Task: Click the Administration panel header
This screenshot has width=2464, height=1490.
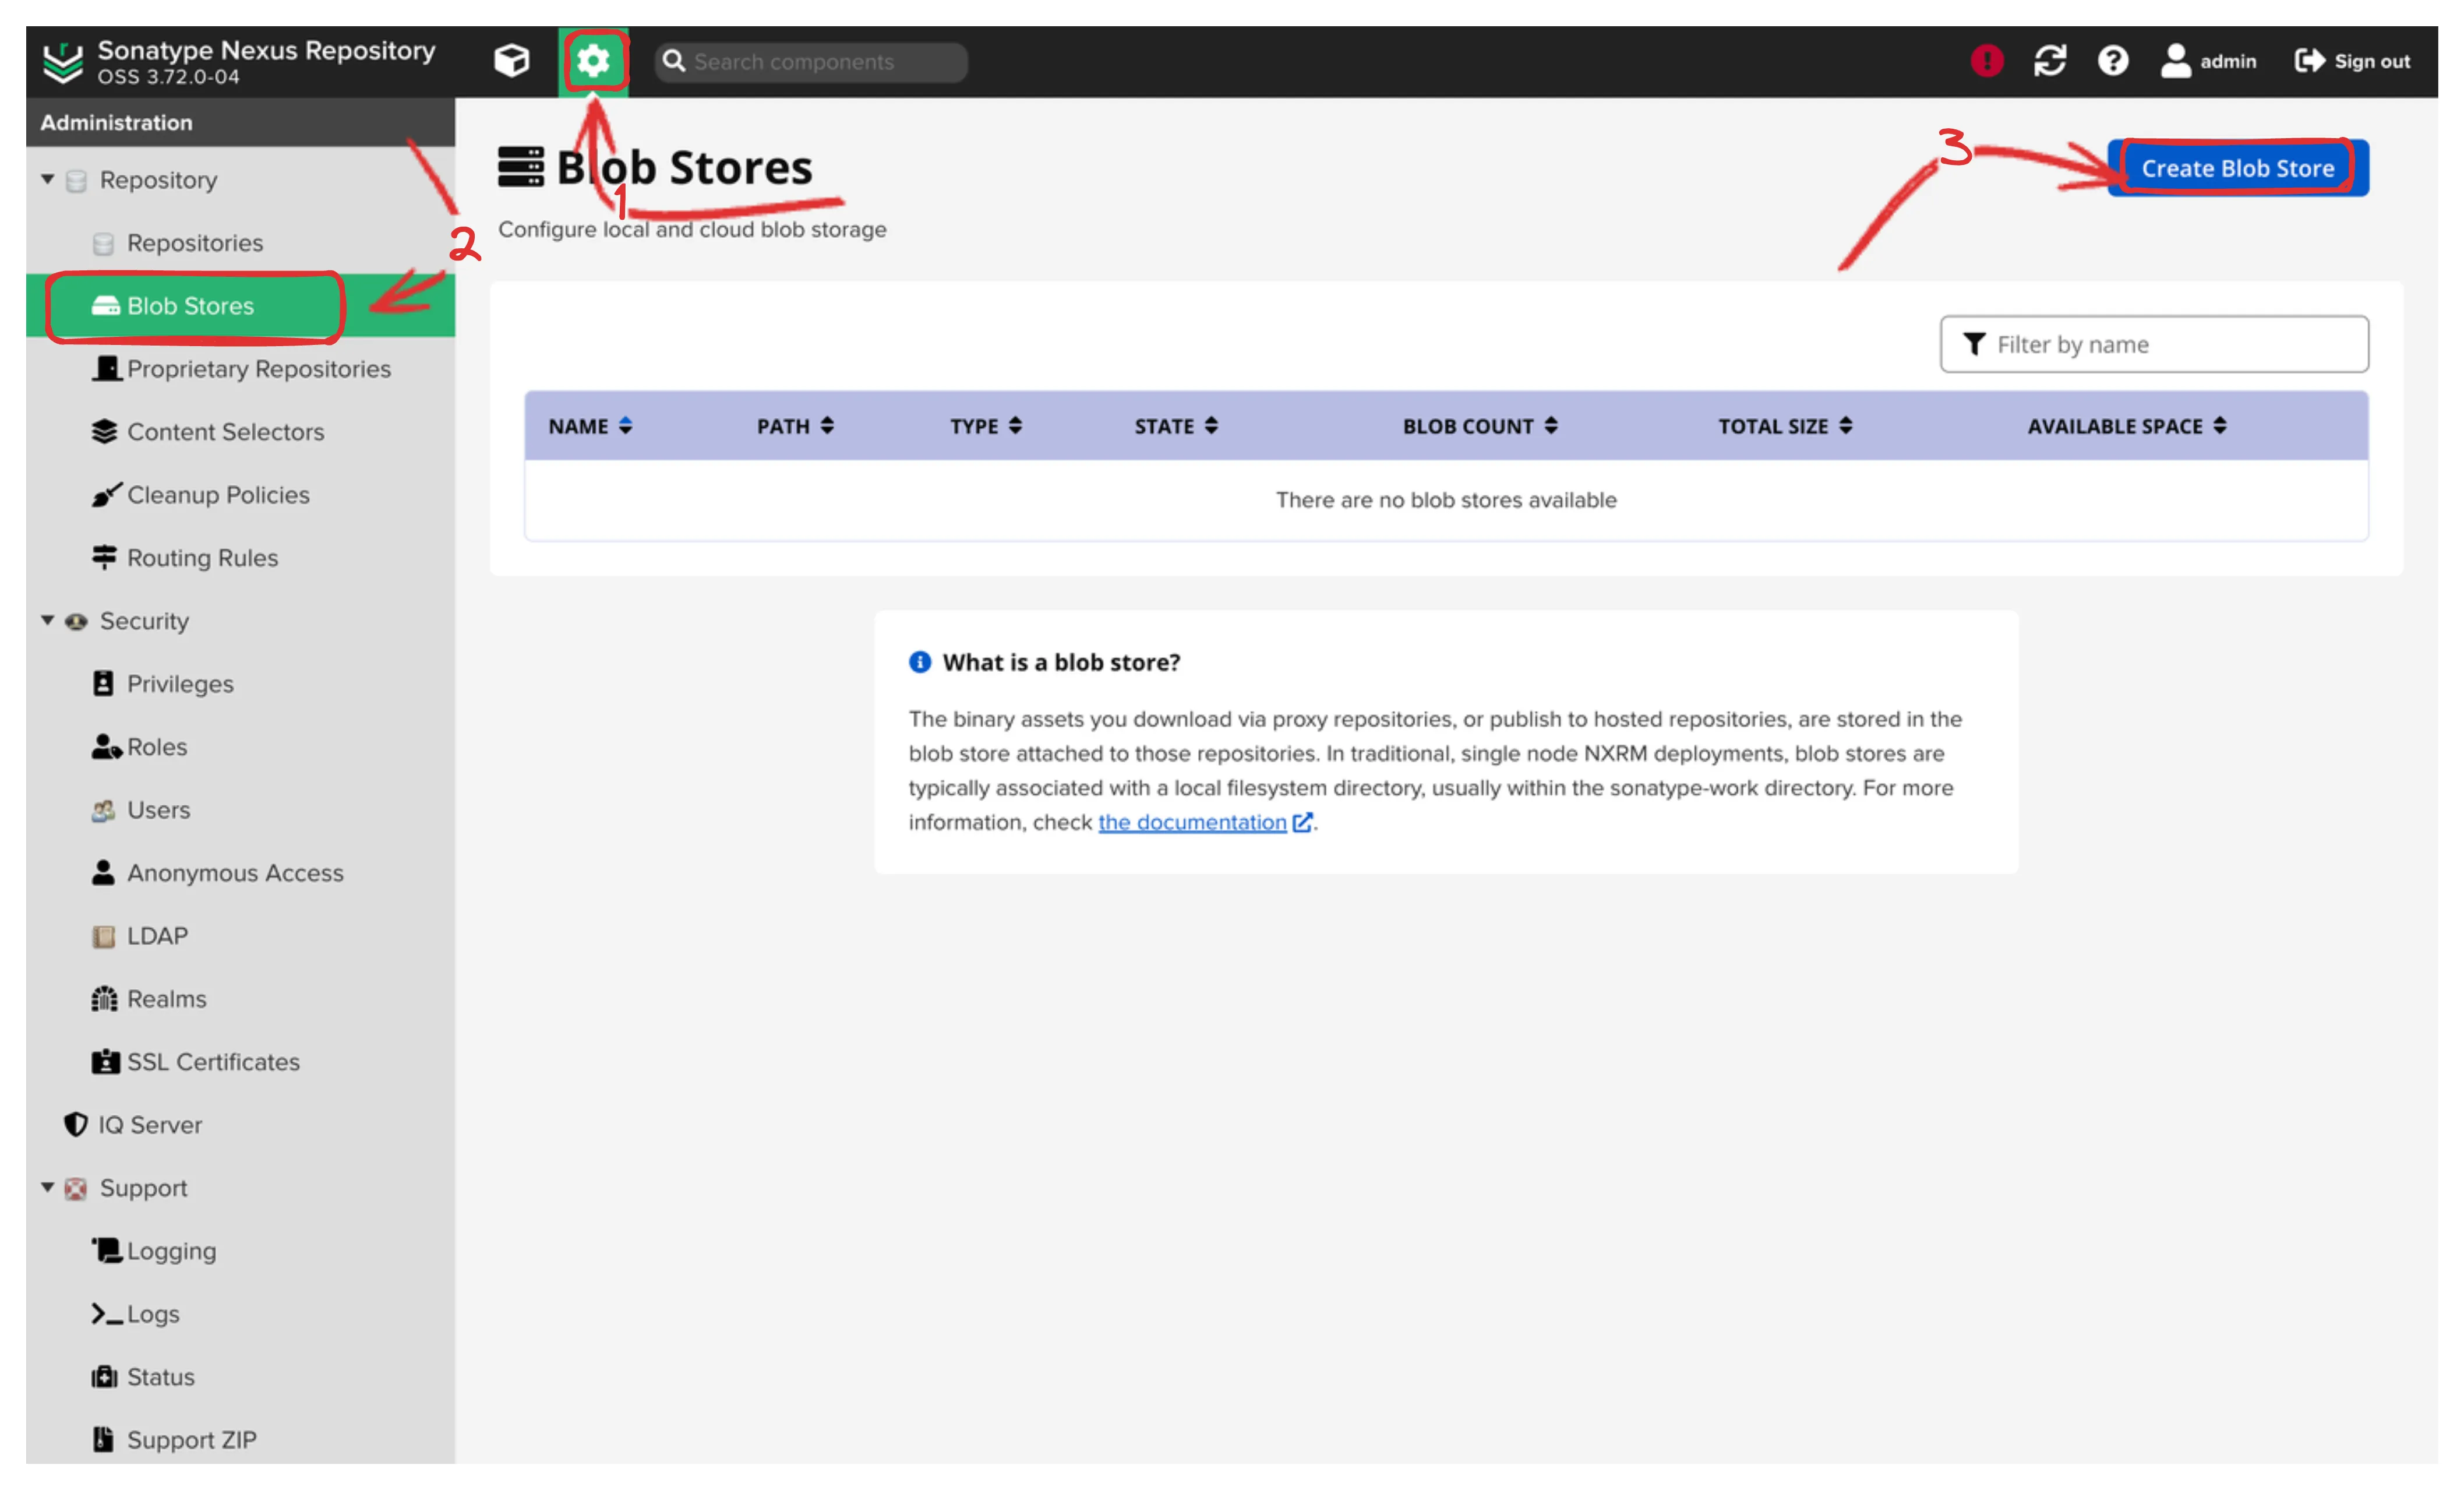Action: (x=240, y=122)
